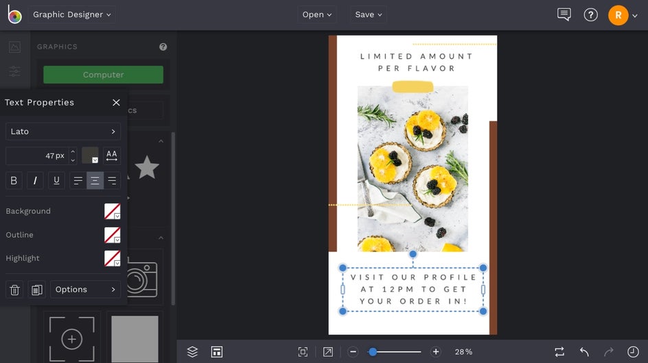Click the fullscreen expand icon
Viewport: 648px width, 363px height.
coord(327,351)
